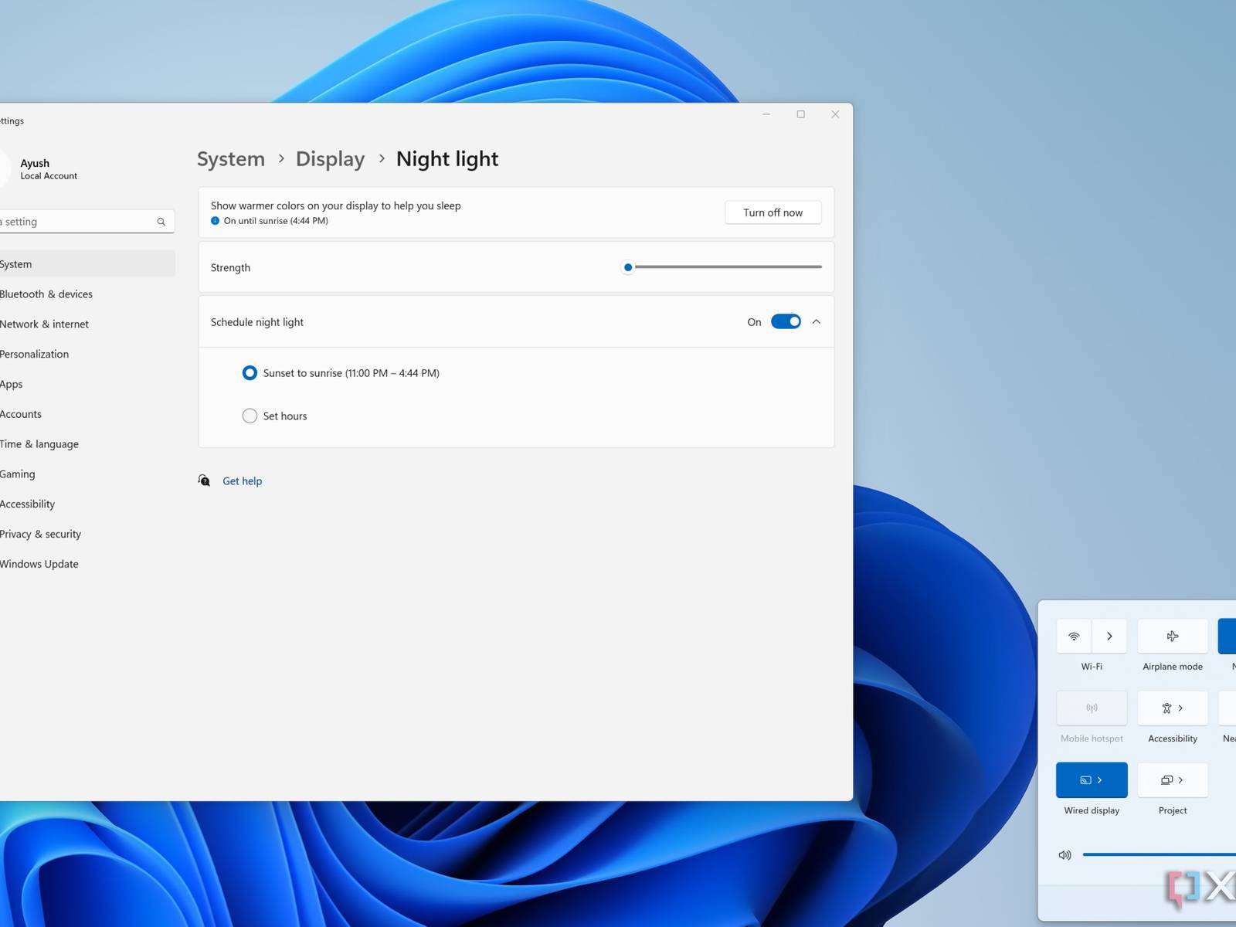The image size is (1236, 927).
Task: Click the Get help headset icon
Action: coord(204,480)
